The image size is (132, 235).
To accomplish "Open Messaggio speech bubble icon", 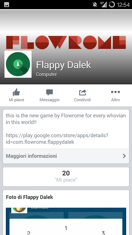I will [49, 92].
